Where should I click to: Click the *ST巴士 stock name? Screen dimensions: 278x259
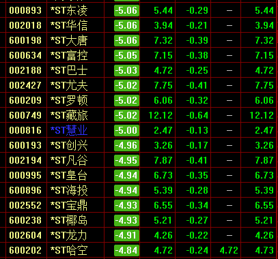tap(69, 70)
